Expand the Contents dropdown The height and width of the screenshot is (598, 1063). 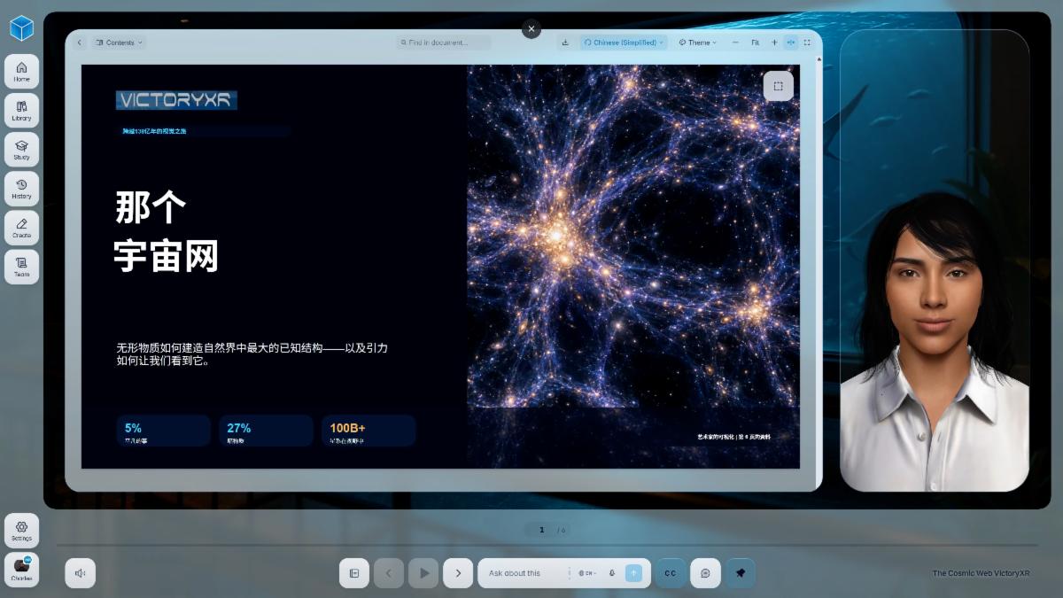pos(119,43)
